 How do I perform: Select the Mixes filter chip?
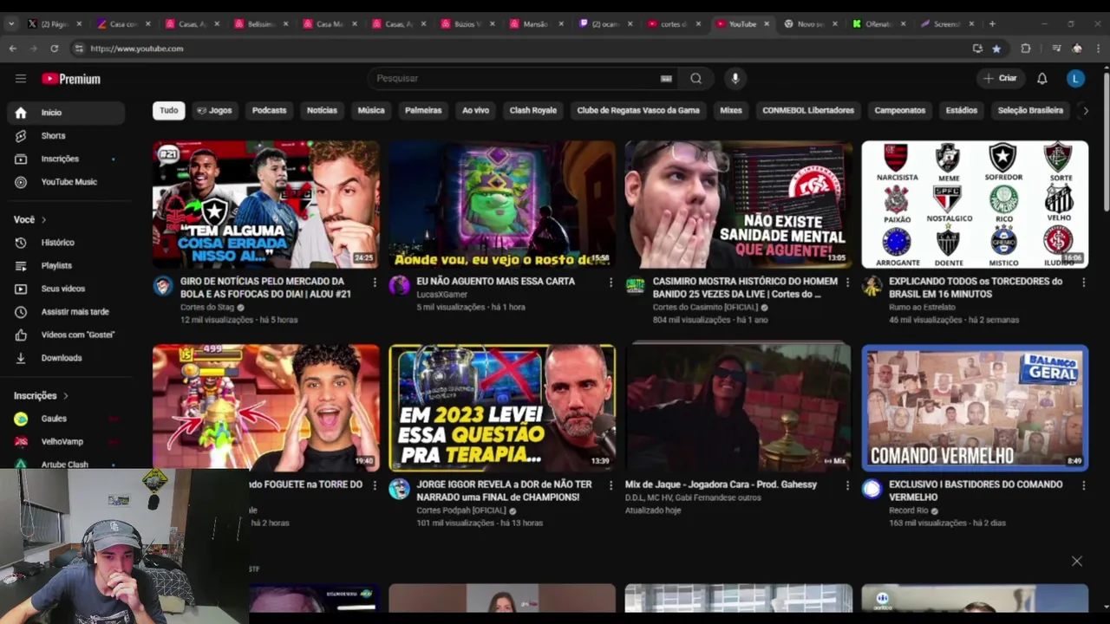(x=731, y=111)
